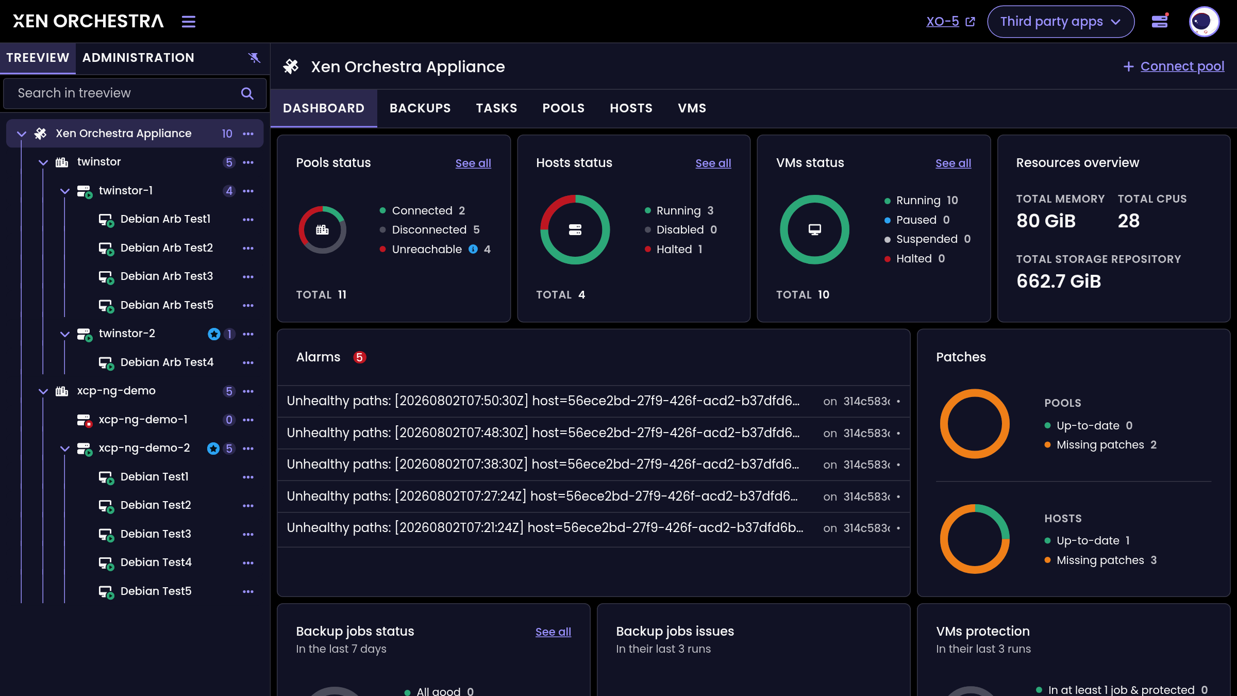Select Debian Test1 in the tree
The height and width of the screenshot is (696, 1237).
[154, 477]
